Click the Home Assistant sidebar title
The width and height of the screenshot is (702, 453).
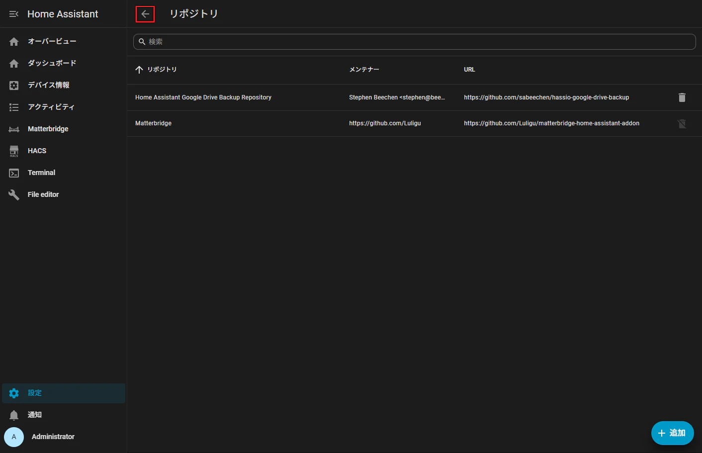63,14
